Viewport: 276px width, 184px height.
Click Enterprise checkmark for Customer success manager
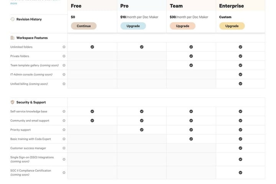coord(241,148)
